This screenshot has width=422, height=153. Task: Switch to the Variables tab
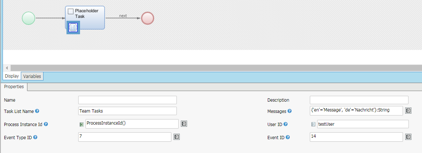click(32, 76)
